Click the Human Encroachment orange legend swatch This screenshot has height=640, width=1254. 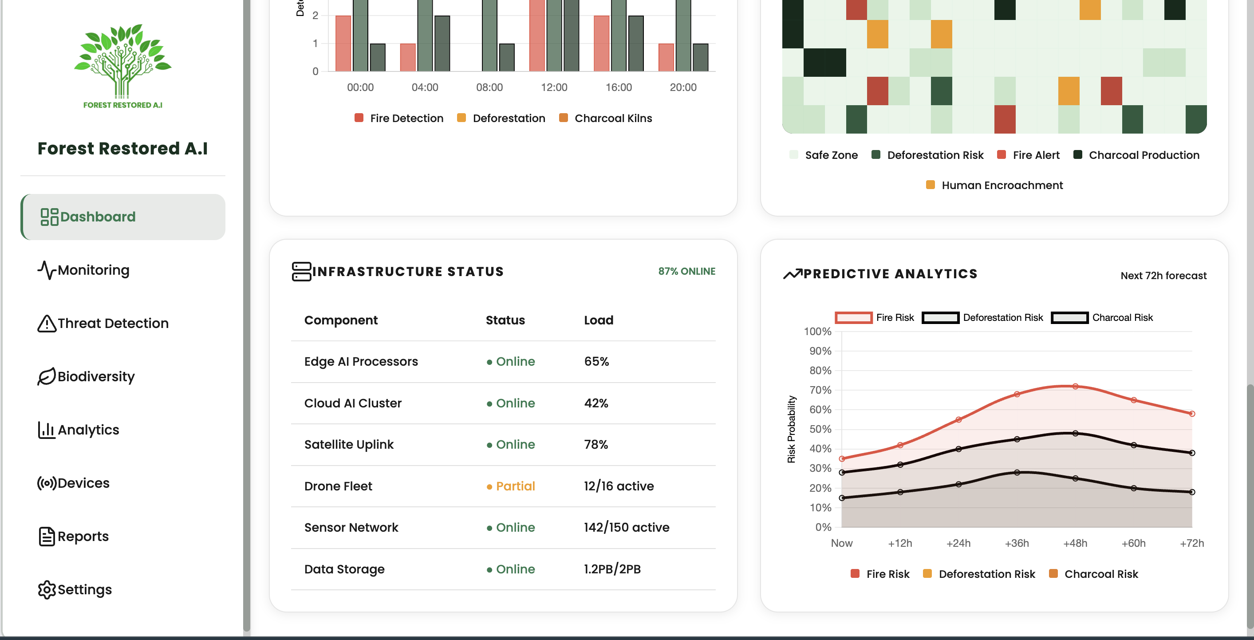(x=930, y=185)
